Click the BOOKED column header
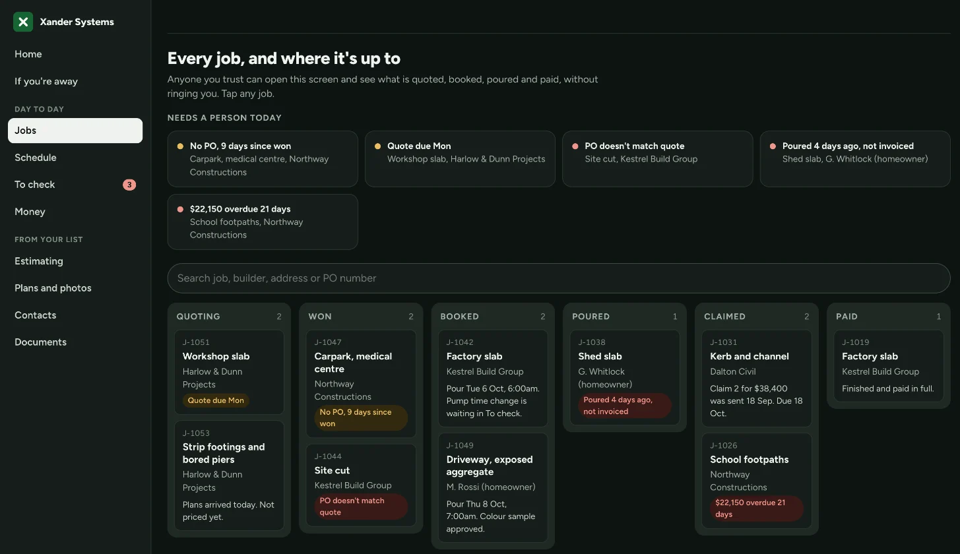The height and width of the screenshot is (554, 960). pyautogui.click(x=459, y=317)
